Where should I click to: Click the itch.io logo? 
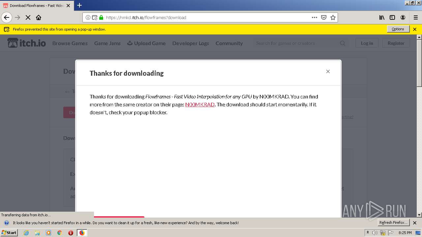[x=27, y=43]
